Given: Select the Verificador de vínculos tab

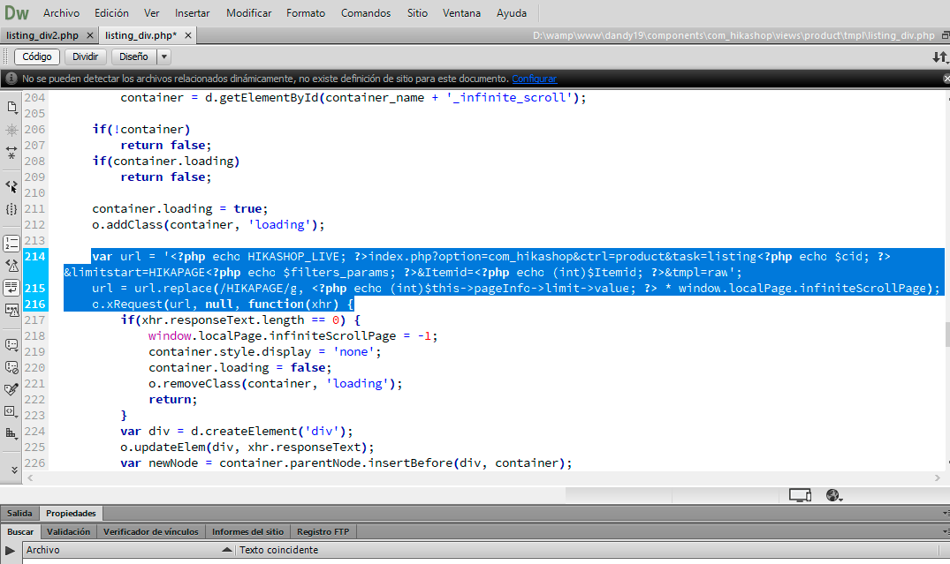Looking at the screenshot, I should [151, 532].
